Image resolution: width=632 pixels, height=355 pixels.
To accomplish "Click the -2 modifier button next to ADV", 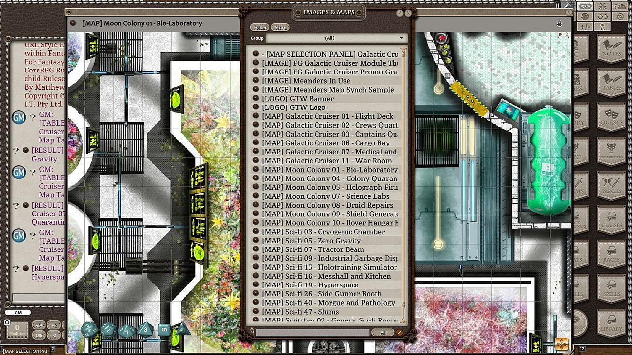I will pyautogui.click(x=55, y=325).
